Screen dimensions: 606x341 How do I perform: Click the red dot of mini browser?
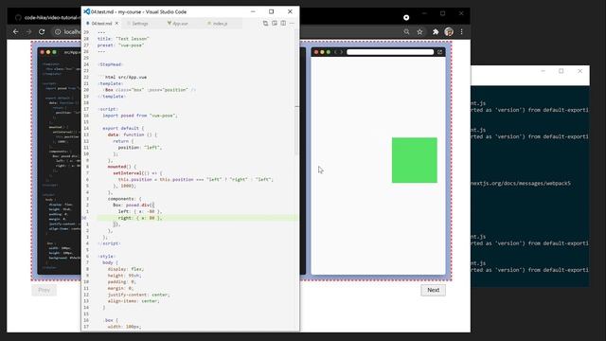tap(316, 52)
